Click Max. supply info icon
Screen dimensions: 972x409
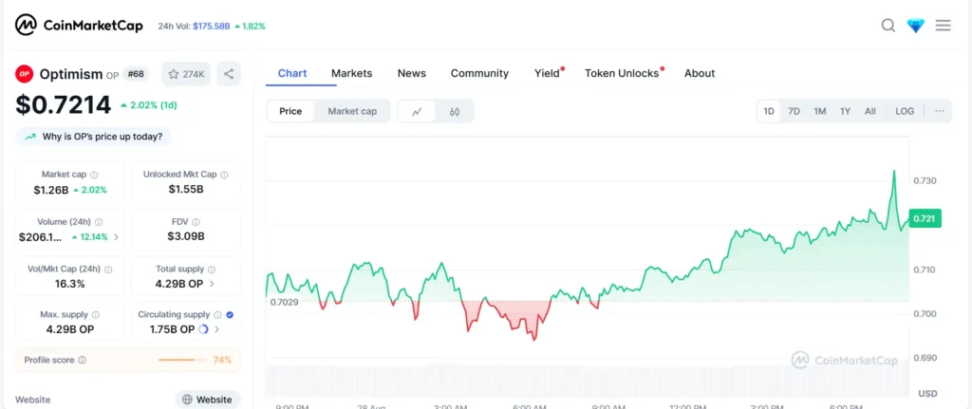[96, 315]
